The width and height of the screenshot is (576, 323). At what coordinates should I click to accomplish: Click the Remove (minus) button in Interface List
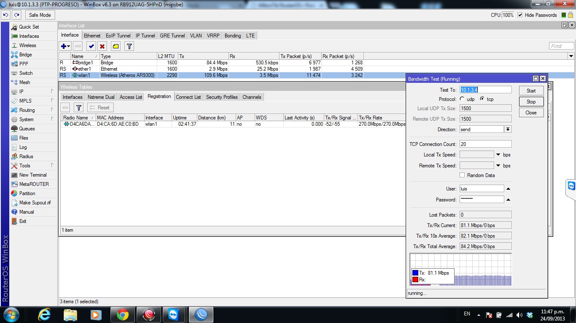pos(78,46)
